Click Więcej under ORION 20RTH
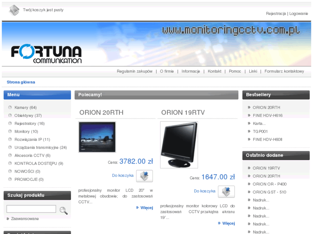Image resolution: width=313 pixels, height=234 pixels. [x=147, y=208]
